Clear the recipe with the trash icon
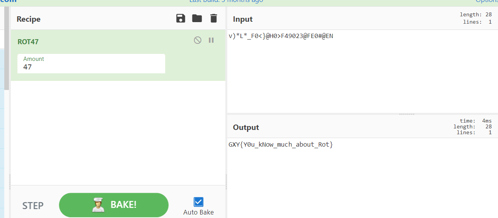This screenshot has width=498, height=218. (x=214, y=18)
